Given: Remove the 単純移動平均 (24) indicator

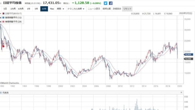Looking at the screenshot, I should [x=1, y=22].
